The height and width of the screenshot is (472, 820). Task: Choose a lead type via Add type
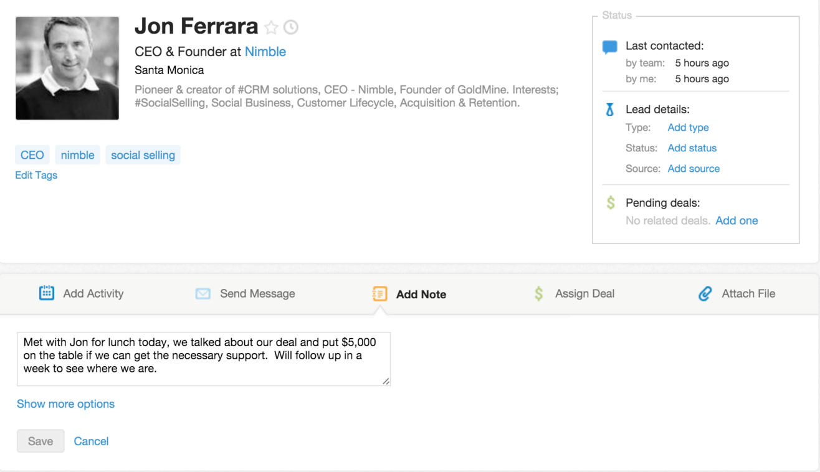coord(688,128)
